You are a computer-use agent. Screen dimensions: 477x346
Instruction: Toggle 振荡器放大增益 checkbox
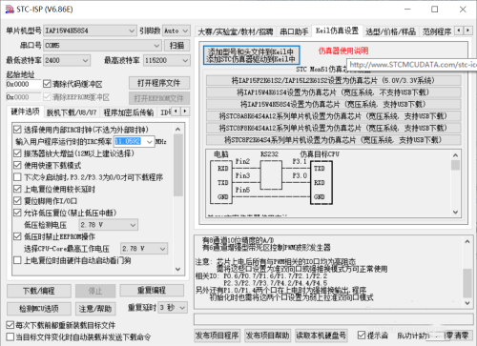[17, 153]
